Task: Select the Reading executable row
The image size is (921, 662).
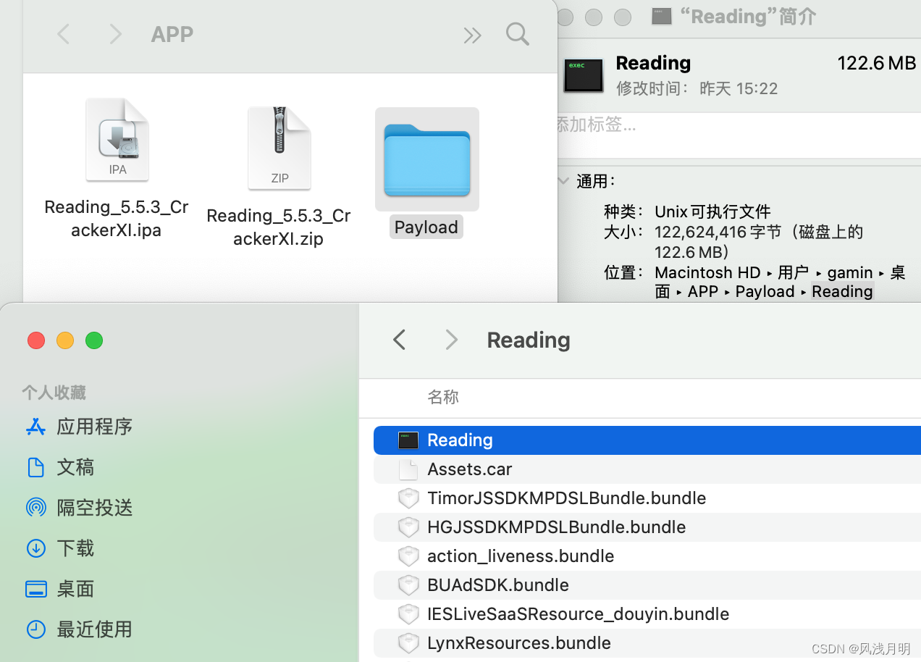Action: tap(647, 440)
